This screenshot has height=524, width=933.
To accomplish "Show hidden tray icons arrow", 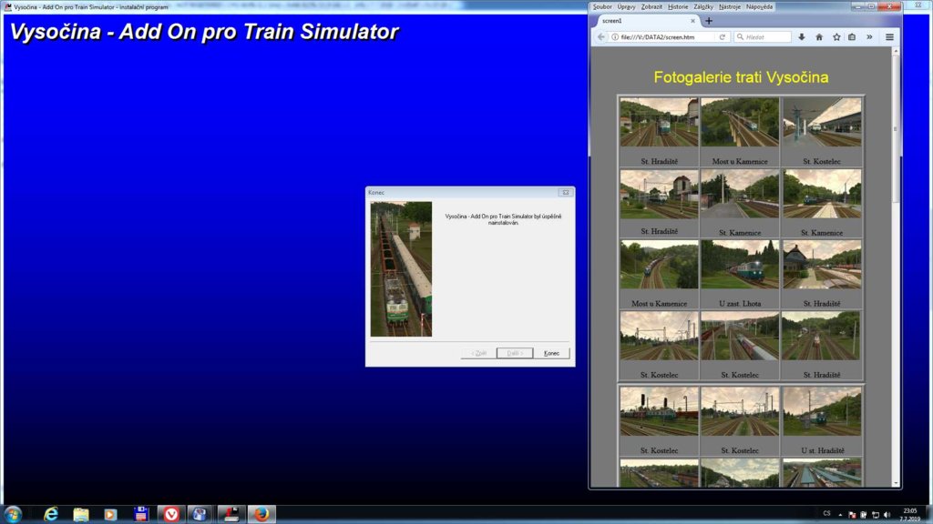I will point(840,515).
